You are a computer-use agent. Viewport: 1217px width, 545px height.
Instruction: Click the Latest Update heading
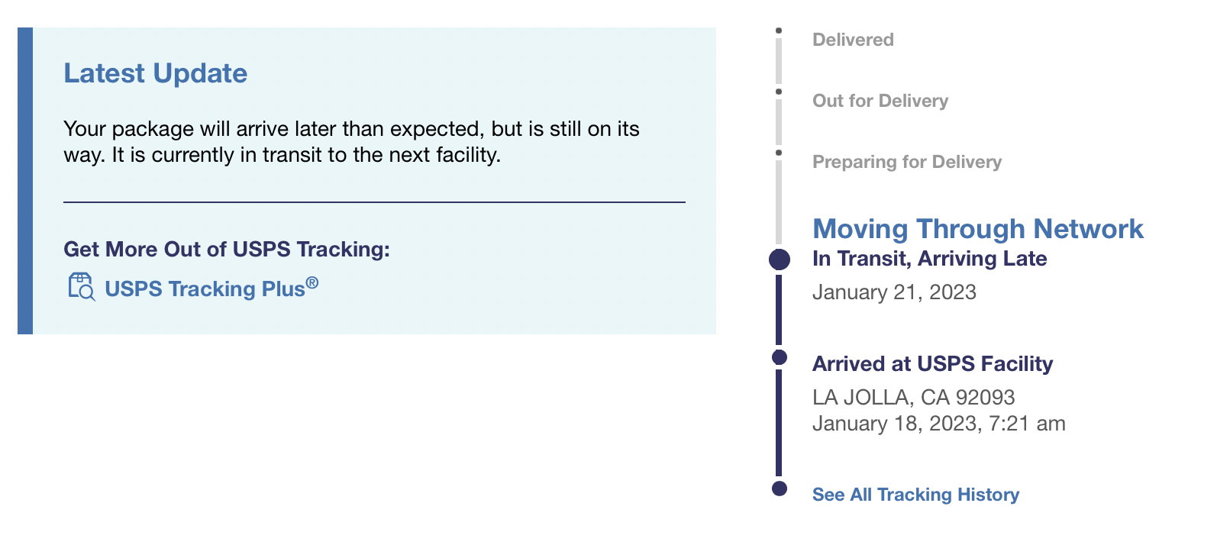coord(156,73)
